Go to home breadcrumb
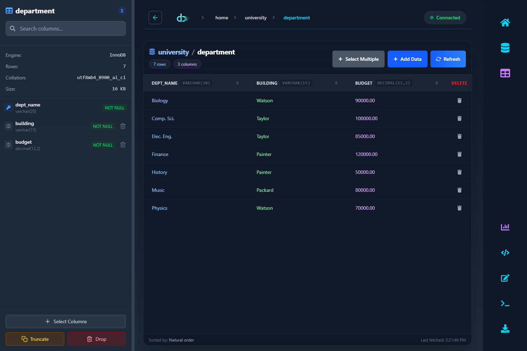This screenshot has height=351, width=527. (x=222, y=18)
